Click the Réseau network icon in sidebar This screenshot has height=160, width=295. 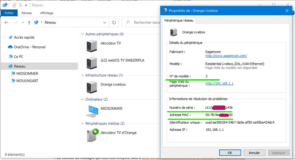(x=10, y=66)
